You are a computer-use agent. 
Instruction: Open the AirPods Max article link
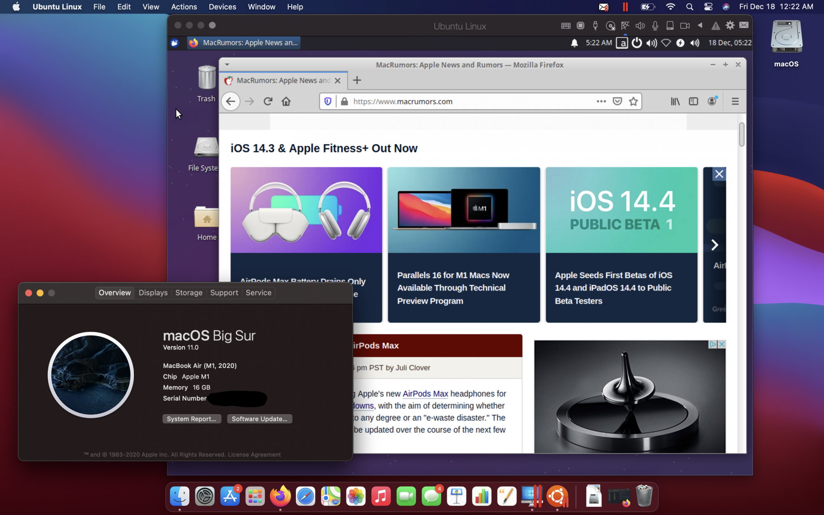pos(425,394)
